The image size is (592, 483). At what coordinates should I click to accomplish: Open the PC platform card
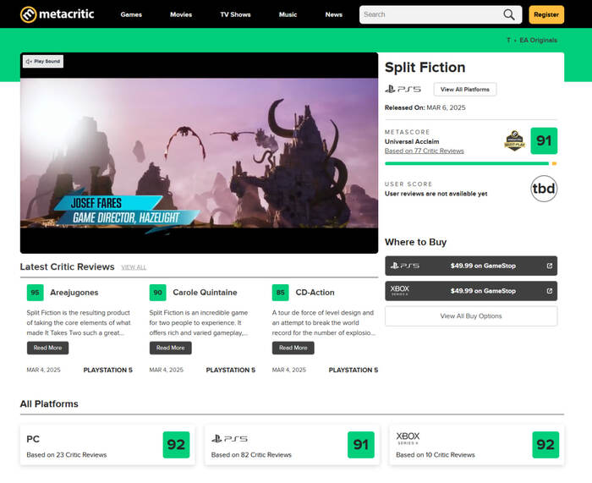(107, 445)
